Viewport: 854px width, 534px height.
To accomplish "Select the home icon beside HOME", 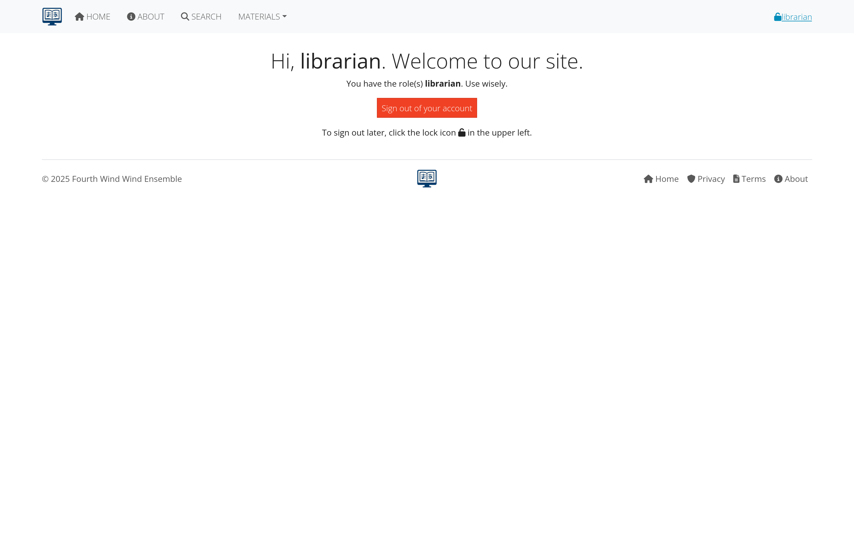I will coord(79,16).
